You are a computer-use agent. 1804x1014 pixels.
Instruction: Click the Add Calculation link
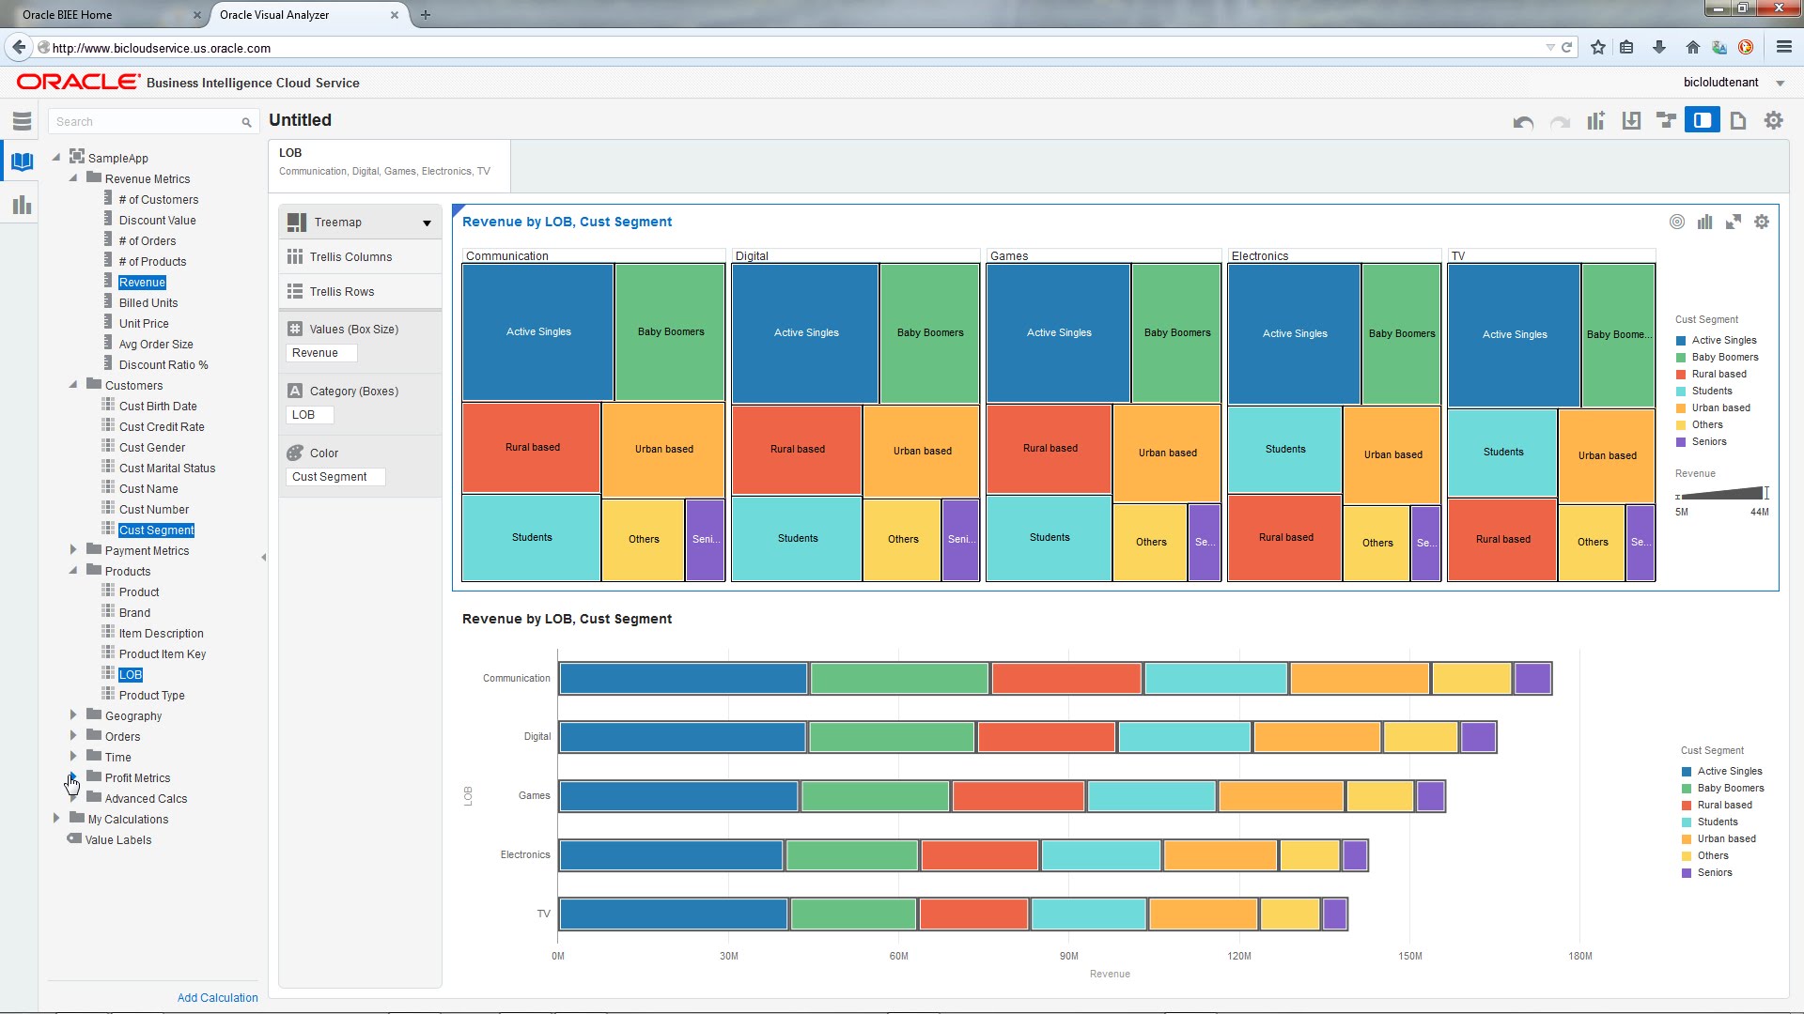click(x=217, y=998)
